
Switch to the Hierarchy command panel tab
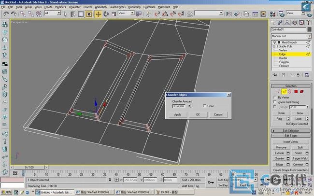(x=287, y=23)
